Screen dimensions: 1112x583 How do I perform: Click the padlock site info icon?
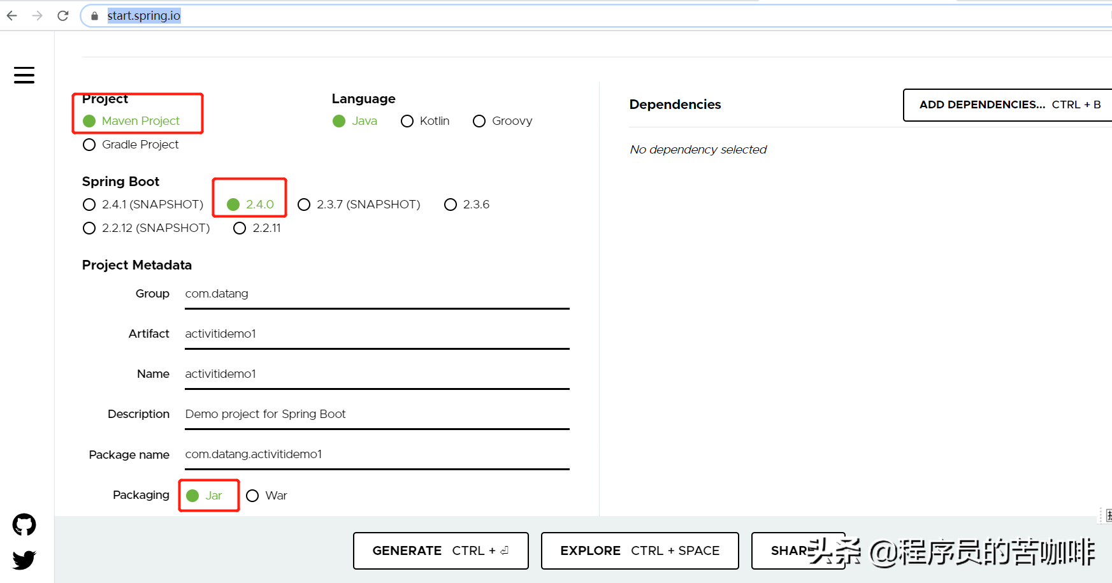tap(95, 16)
